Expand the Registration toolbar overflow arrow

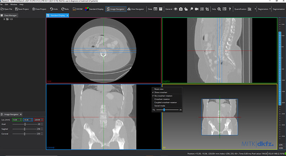[270, 9]
